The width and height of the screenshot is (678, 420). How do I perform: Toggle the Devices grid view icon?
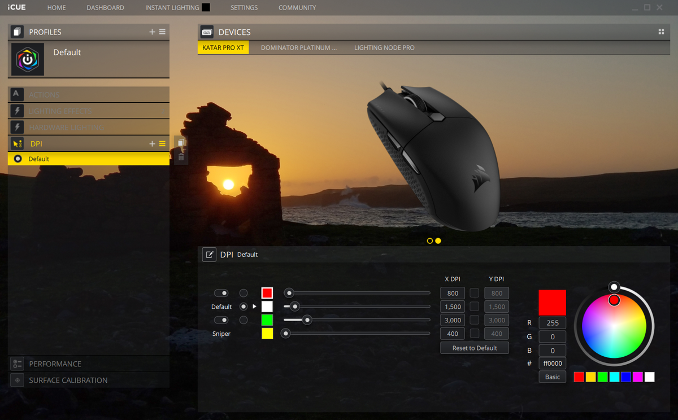click(x=661, y=32)
